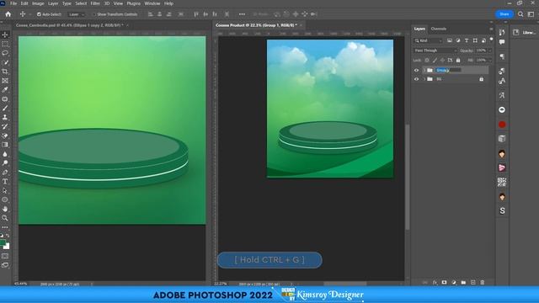Toggle Show Transform Controls checkbox
Image resolution: width=539 pixels, height=303 pixels.
pos(93,14)
